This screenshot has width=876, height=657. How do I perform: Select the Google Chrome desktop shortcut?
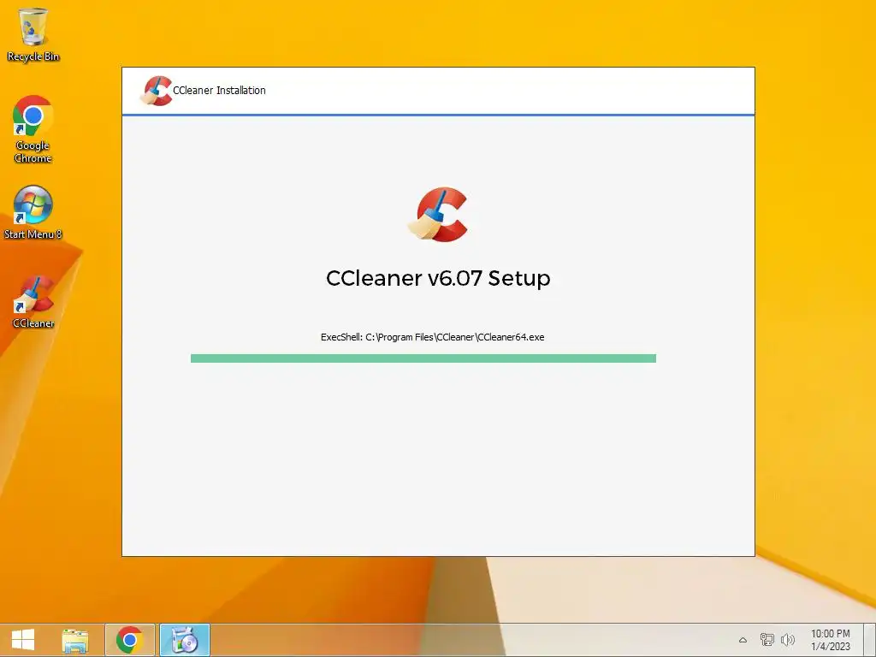(x=33, y=129)
